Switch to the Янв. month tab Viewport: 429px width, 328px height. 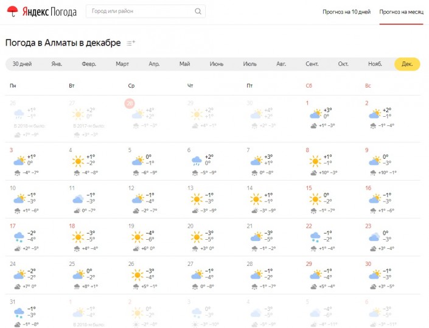[x=57, y=64]
